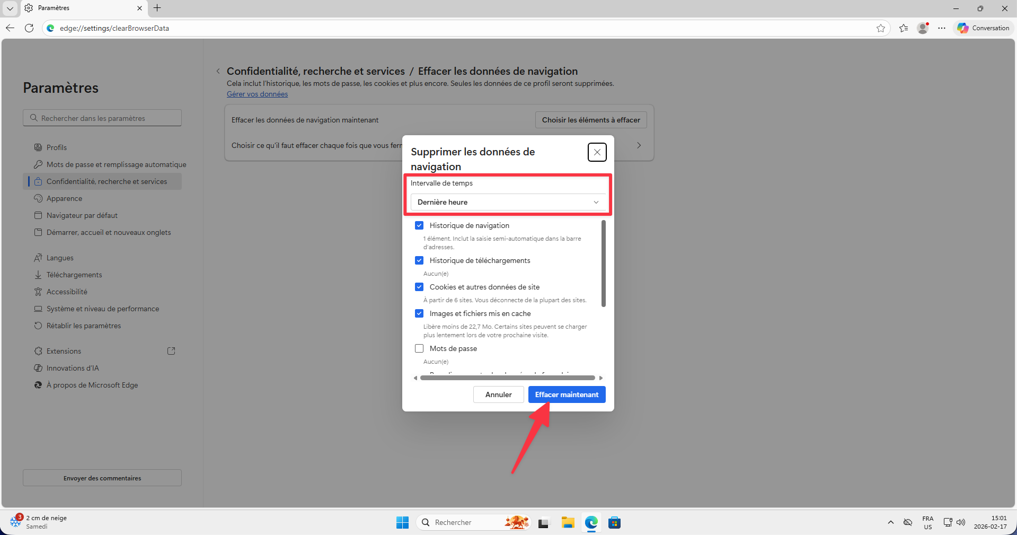This screenshot has height=535, width=1017.
Task: Click left arrow of horizontal scrollbar
Action: click(x=415, y=378)
